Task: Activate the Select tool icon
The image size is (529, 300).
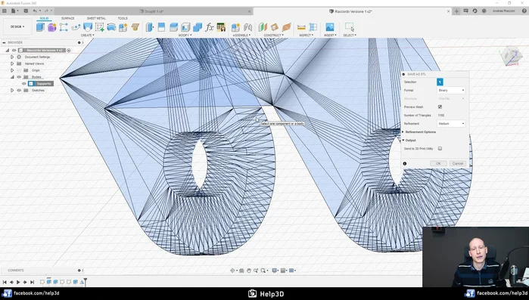Action: [350, 27]
